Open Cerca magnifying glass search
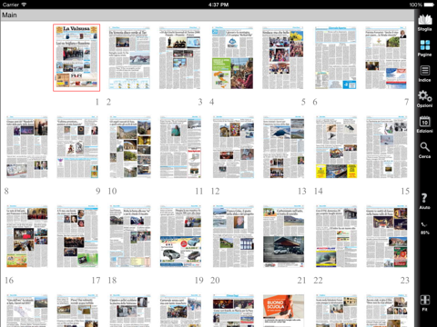Screen dimensions: 437x327 click(424, 150)
